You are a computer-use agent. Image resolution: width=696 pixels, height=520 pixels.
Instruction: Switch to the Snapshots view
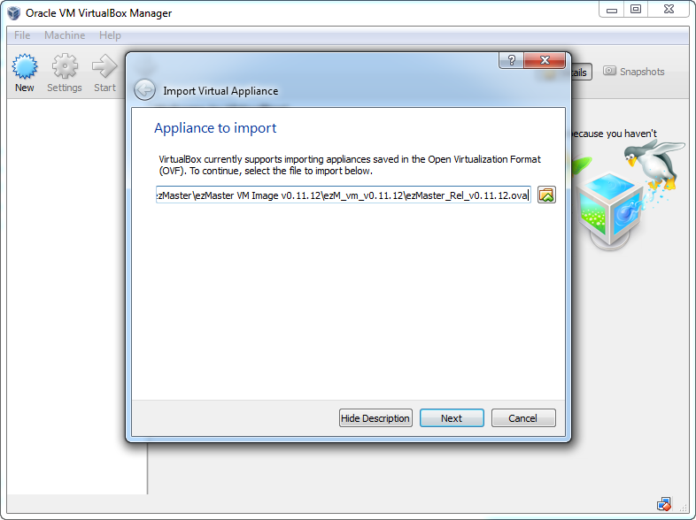(x=633, y=72)
